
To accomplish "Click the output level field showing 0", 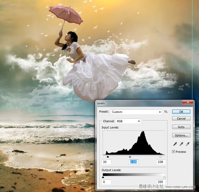I will (x=106, y=182).
